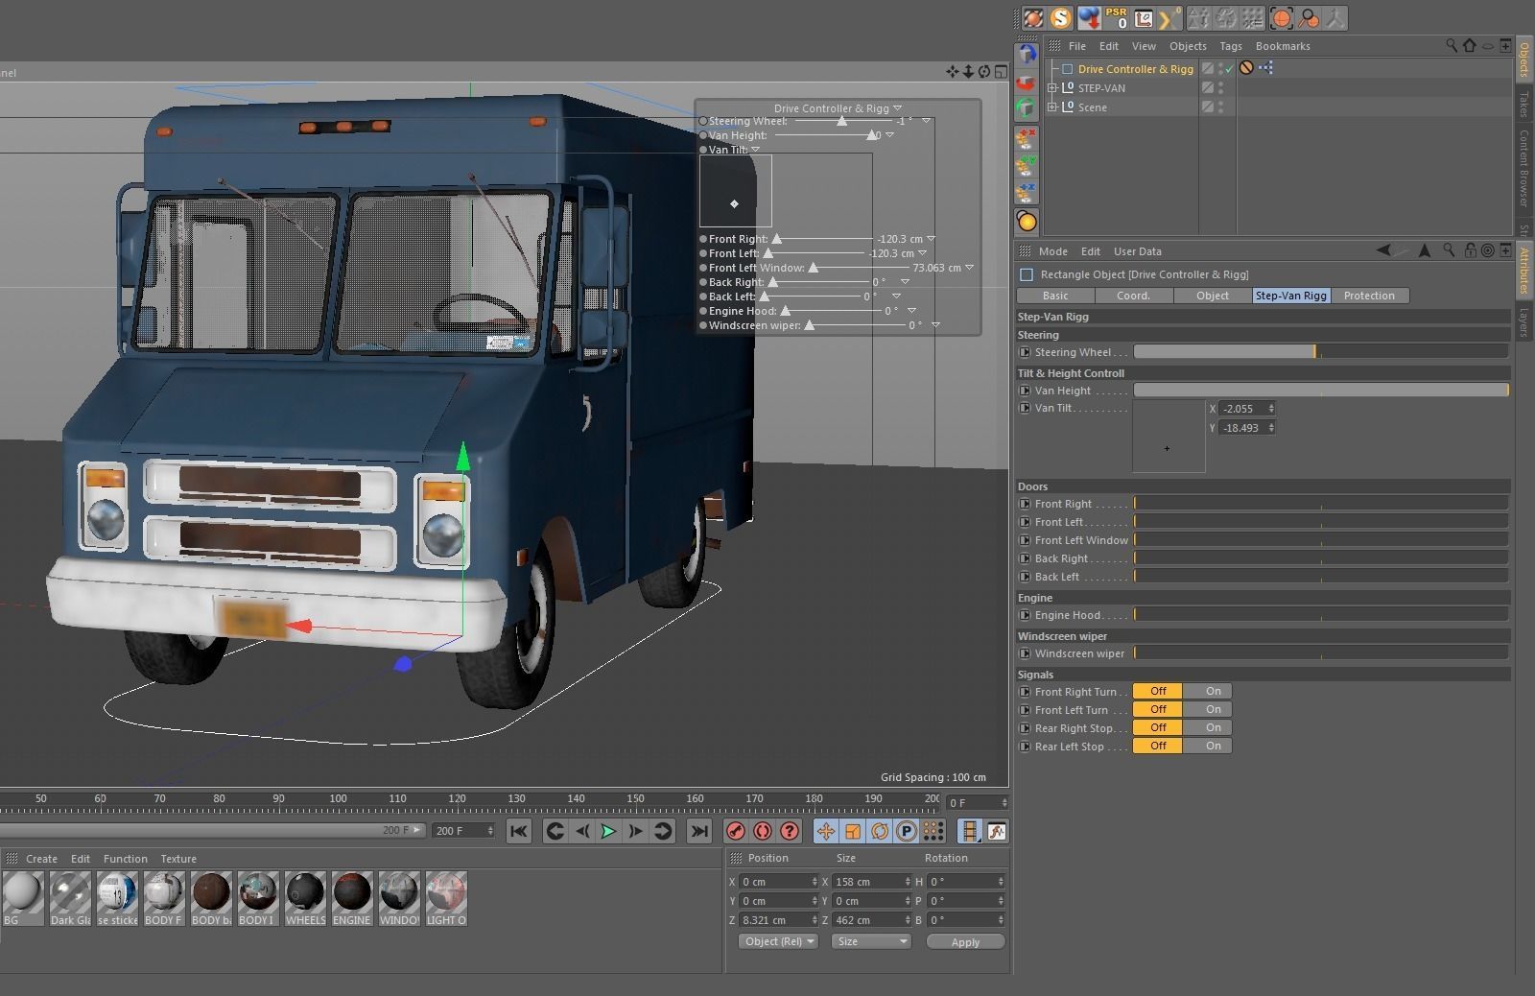Toggle parameter keyframe recording P icon
This screenshot has height=996, width=1535.
(x=907, y=831)
